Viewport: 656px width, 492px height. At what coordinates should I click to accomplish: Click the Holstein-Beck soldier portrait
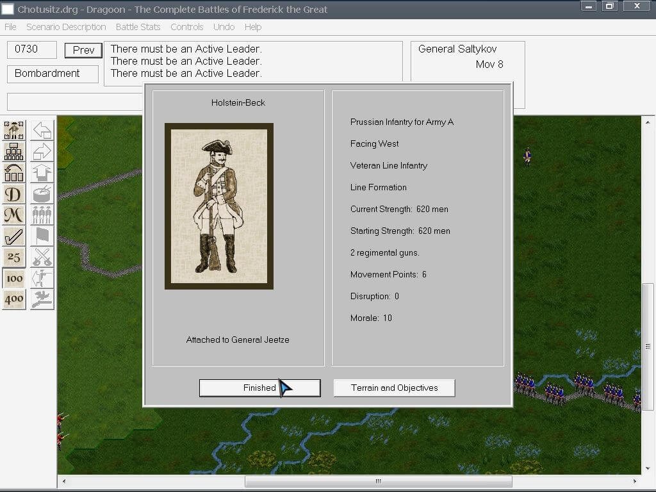click(x=219, y=206)
